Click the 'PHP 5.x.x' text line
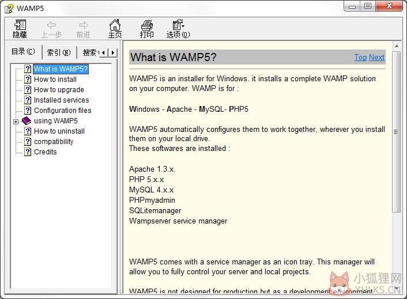Screen dimensions: 407x299 coord(146,179)
